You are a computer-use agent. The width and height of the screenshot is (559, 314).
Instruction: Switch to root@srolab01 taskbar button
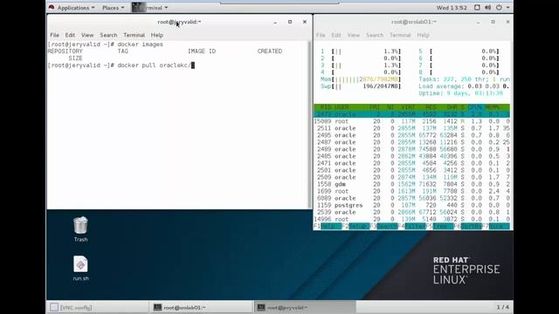pos(201,307)
